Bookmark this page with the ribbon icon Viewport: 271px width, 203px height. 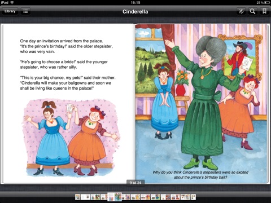[264, 11]
